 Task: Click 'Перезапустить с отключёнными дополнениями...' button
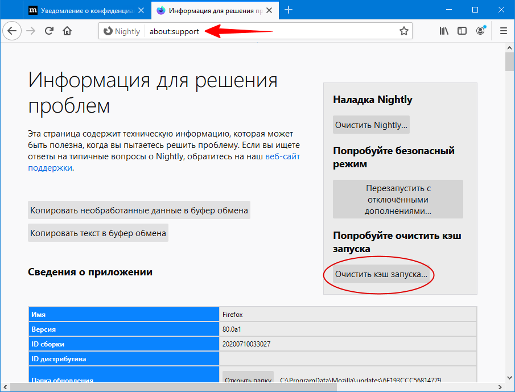tap(398, 199)
